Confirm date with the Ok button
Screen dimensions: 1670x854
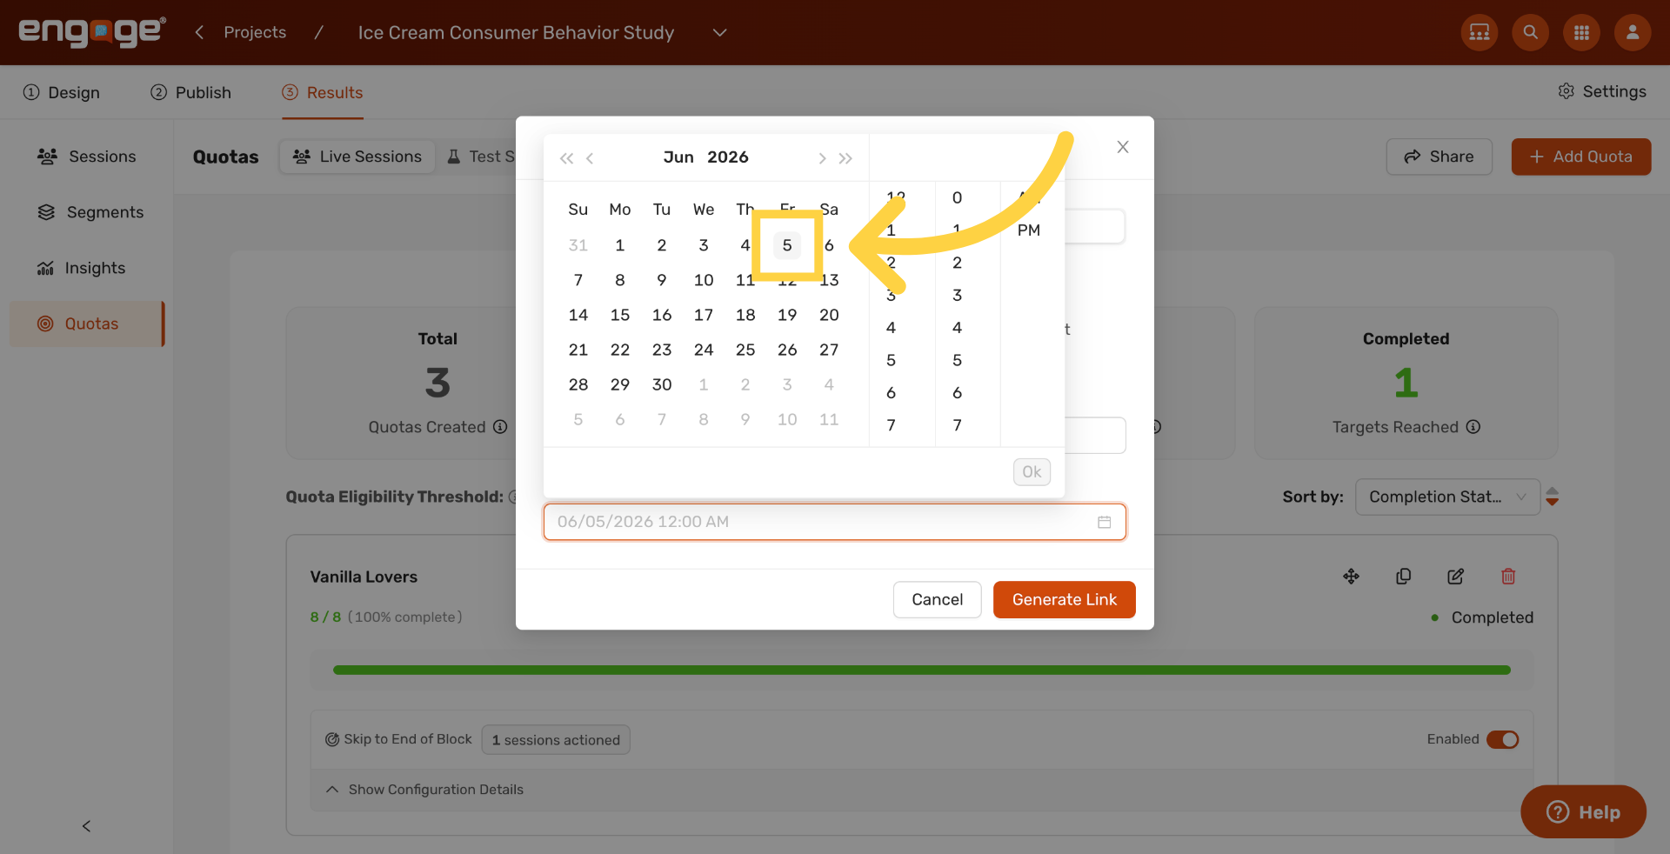point(1032,472)
